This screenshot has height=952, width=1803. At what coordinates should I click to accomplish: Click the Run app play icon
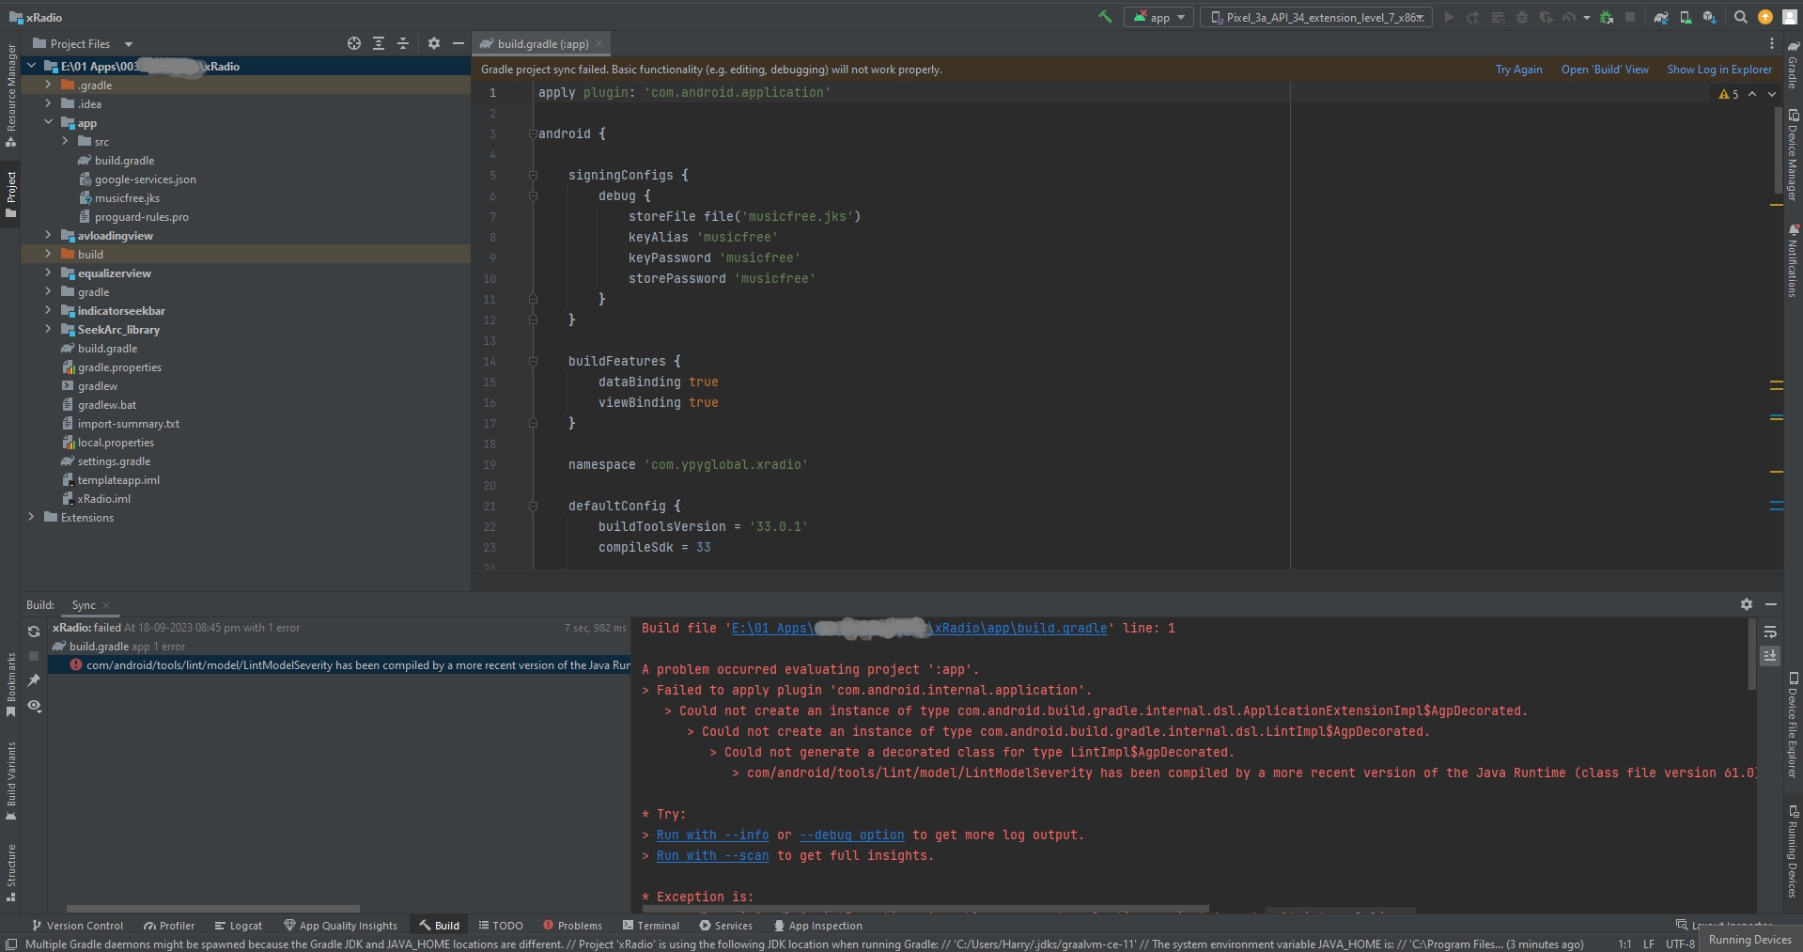[x=1449, y=17]
